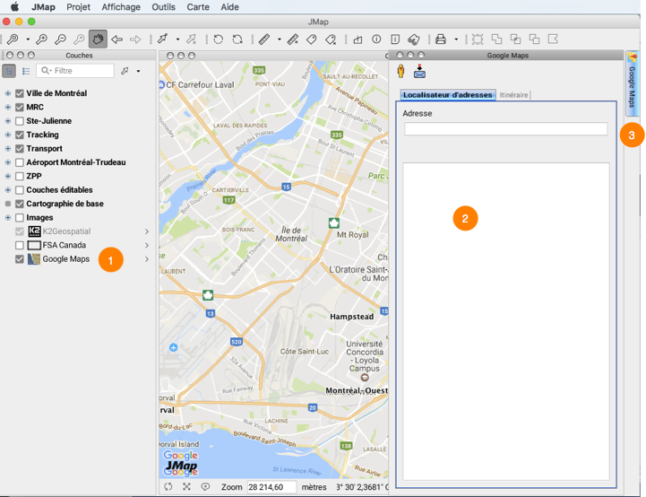
Task: Select the first magnifier zoom tool in toolbar
Action: [13, 39]
